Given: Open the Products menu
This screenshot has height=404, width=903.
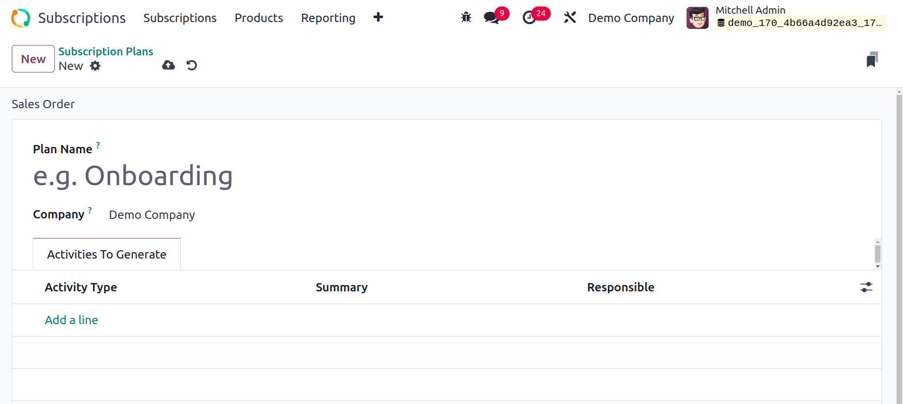Looking at the screenshot, I should click(259, 18).
